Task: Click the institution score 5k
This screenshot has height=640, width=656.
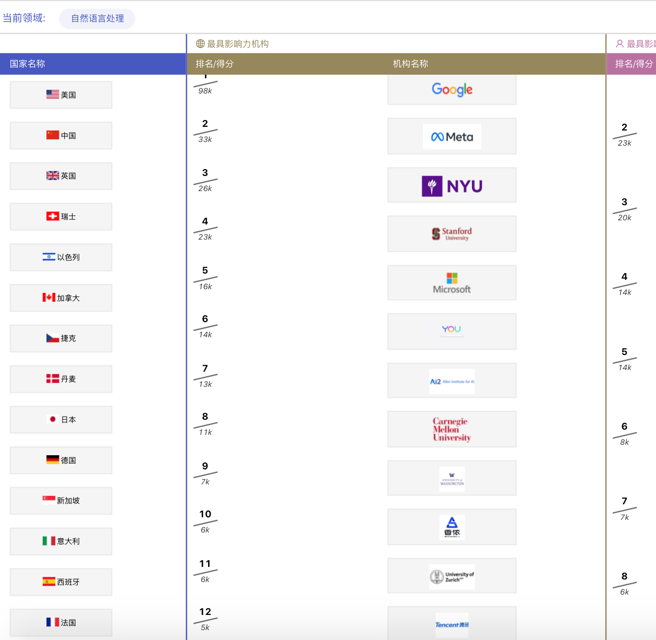Action: pos(205,627)
